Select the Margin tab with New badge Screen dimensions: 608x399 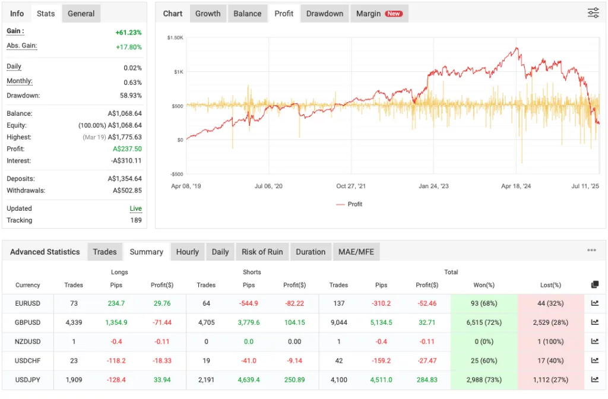(379, 13)
